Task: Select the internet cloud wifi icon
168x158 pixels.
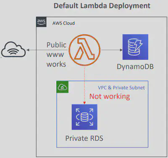Action: pos(13,49)
